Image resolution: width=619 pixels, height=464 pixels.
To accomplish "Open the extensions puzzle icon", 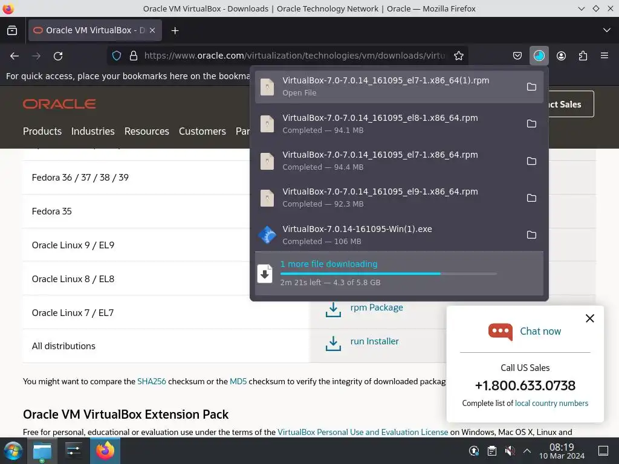I will tap(583, 56).
